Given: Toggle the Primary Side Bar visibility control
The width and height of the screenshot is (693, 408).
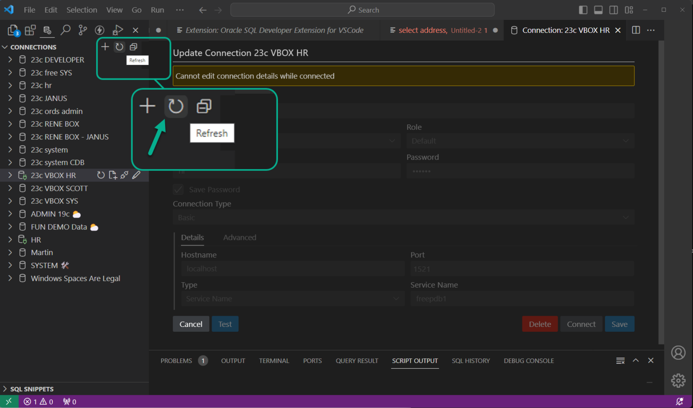Looking at the screenshot, I should tap(582, 9).
